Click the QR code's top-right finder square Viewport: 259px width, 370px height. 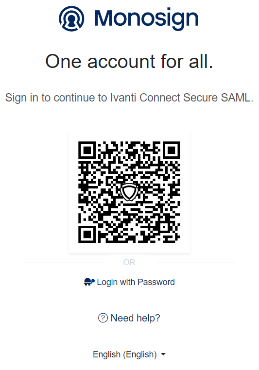click(172, 150)
